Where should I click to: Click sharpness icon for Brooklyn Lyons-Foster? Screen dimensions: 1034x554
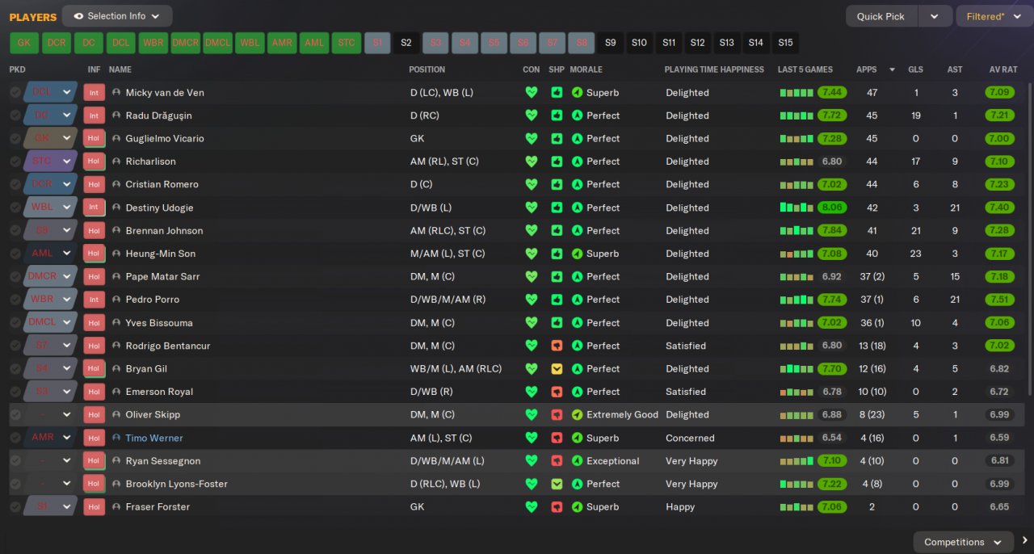(557, 484)
